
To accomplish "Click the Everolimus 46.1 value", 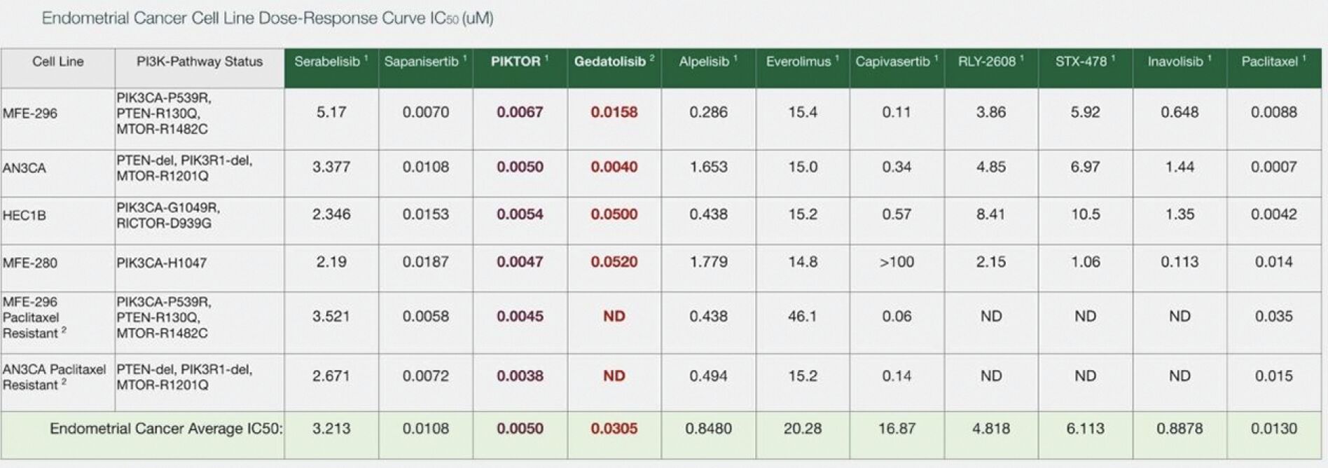I will [802, 316].
